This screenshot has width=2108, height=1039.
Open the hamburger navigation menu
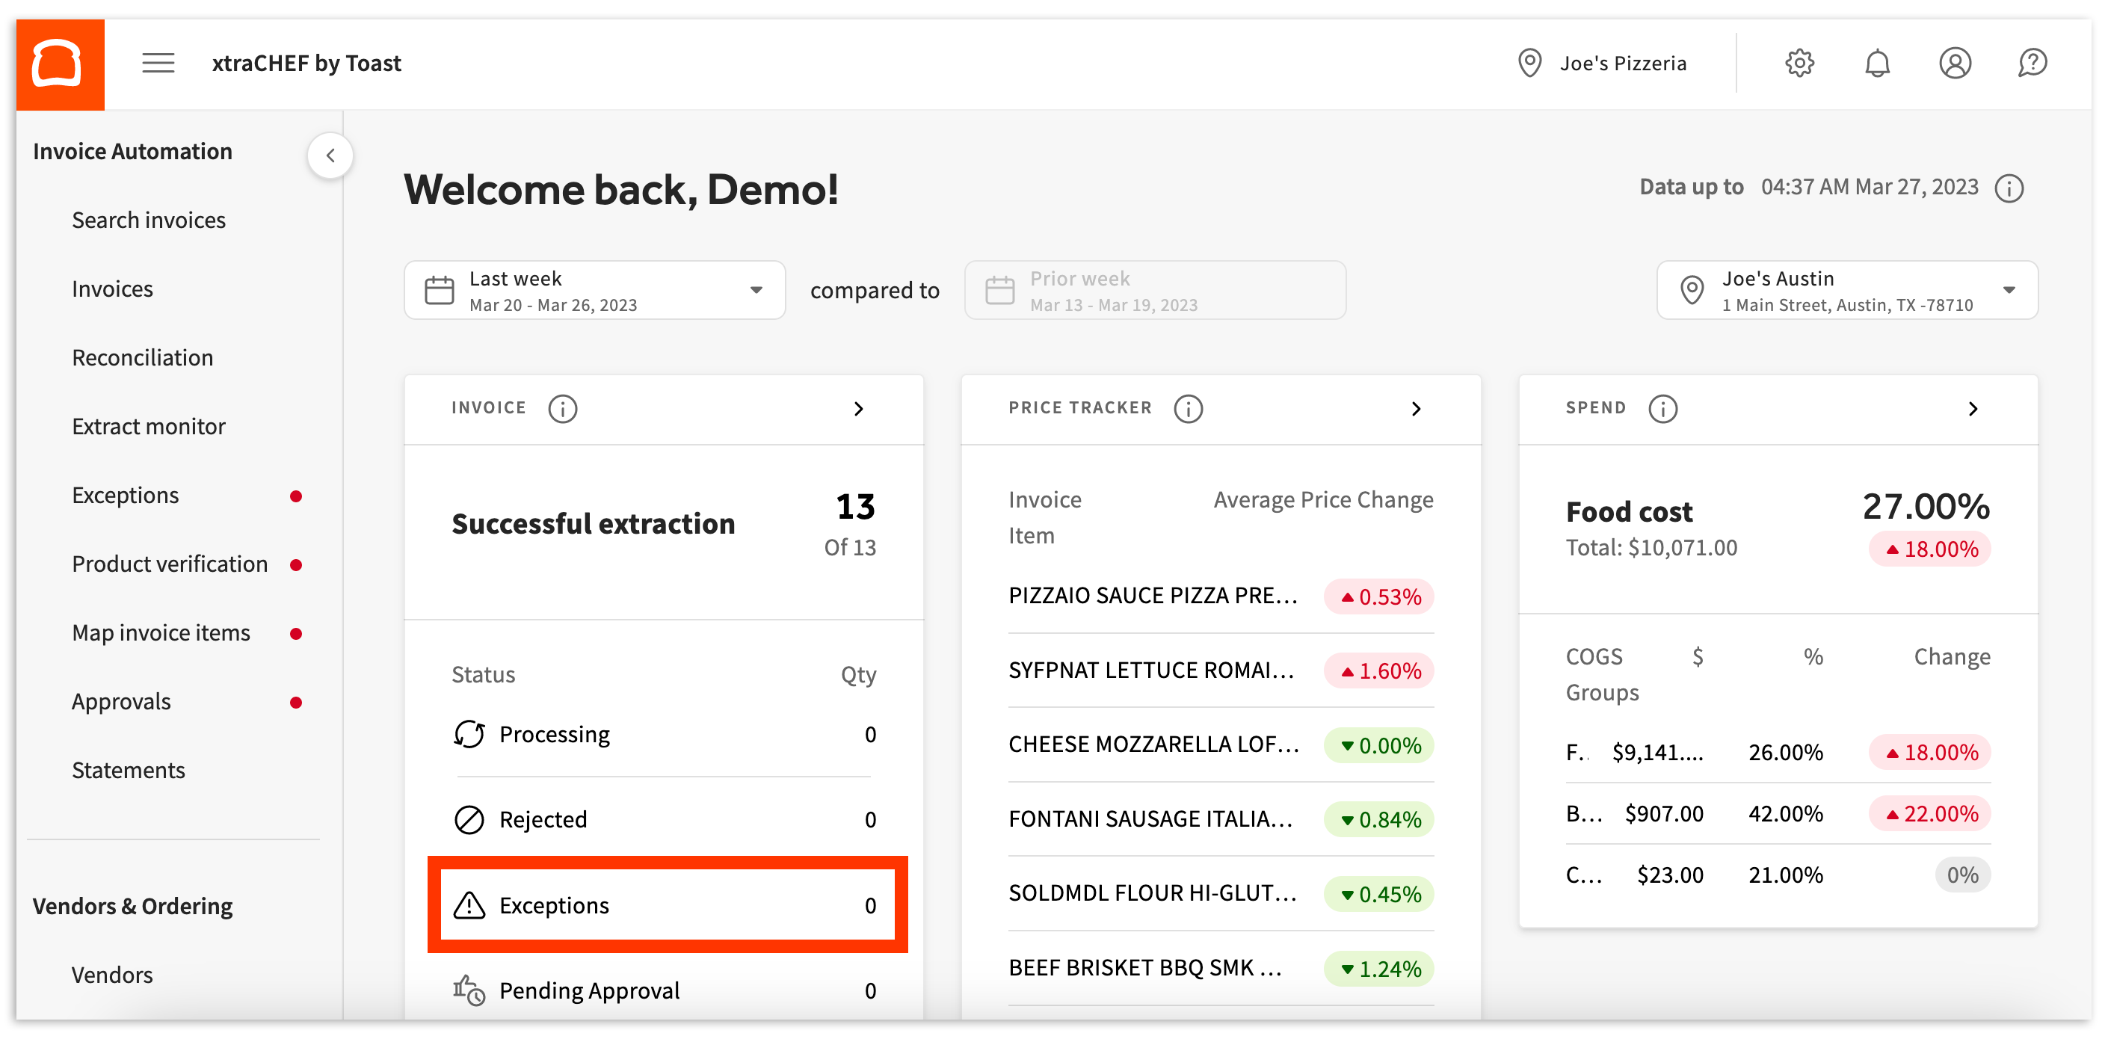point(158,63)
